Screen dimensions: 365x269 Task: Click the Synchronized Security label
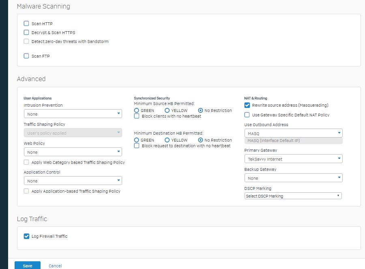pyautogui.click(x=152, y=98)
